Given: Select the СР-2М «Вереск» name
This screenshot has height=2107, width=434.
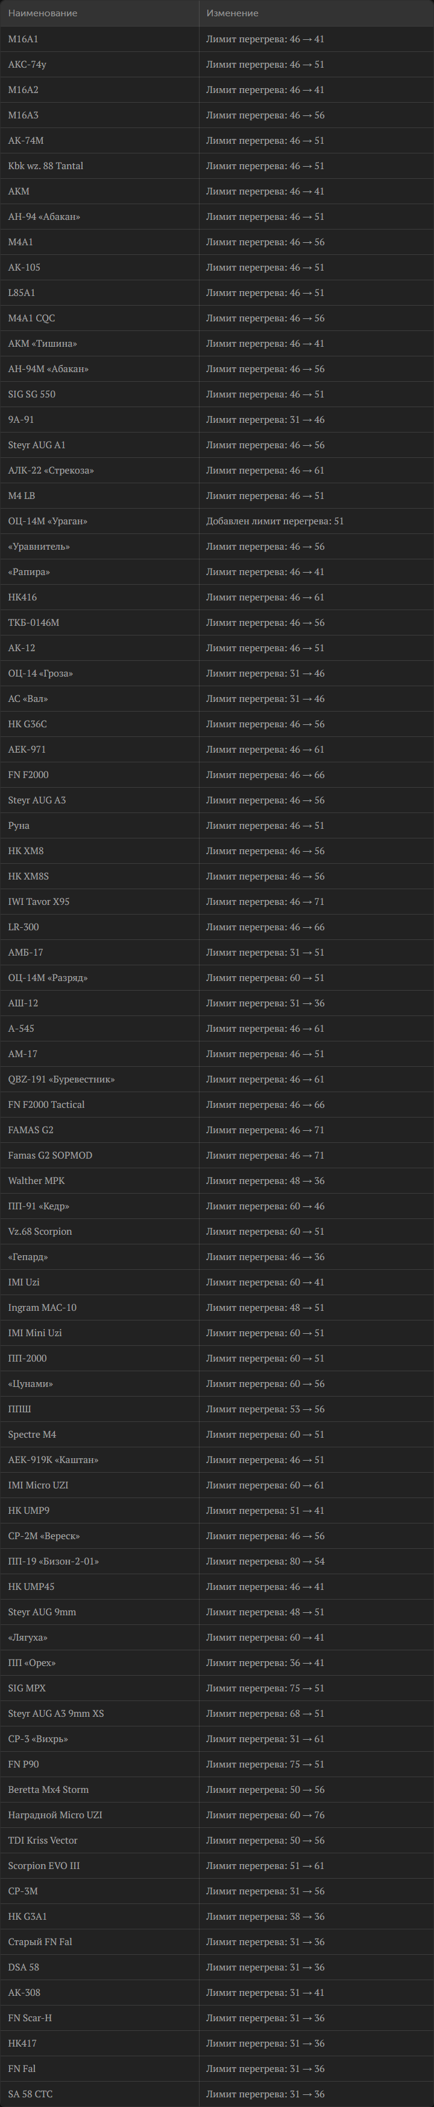Looking at the screenshot, I should pyautogui.click(x=44, y=1536).
